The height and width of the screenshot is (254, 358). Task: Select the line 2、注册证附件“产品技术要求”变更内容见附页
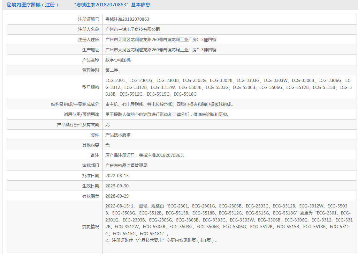[161, 240]
